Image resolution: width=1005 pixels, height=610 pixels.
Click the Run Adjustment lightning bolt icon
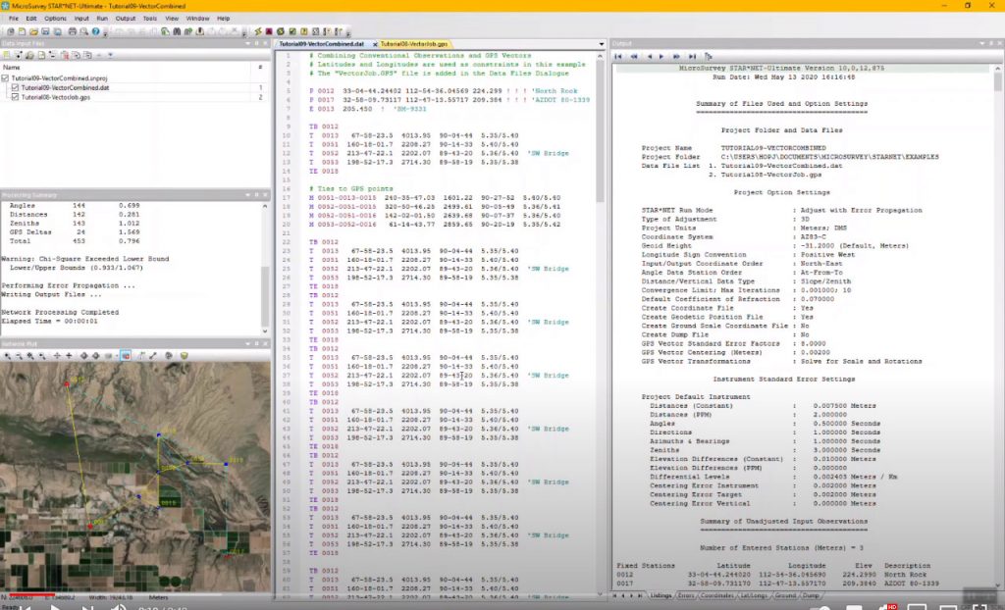point(258,31)
